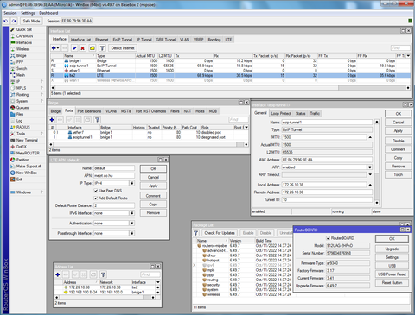Screen dimensions: 415x315
Task: Click Make Supout.rif entry
Action: [x=29, y=166]
